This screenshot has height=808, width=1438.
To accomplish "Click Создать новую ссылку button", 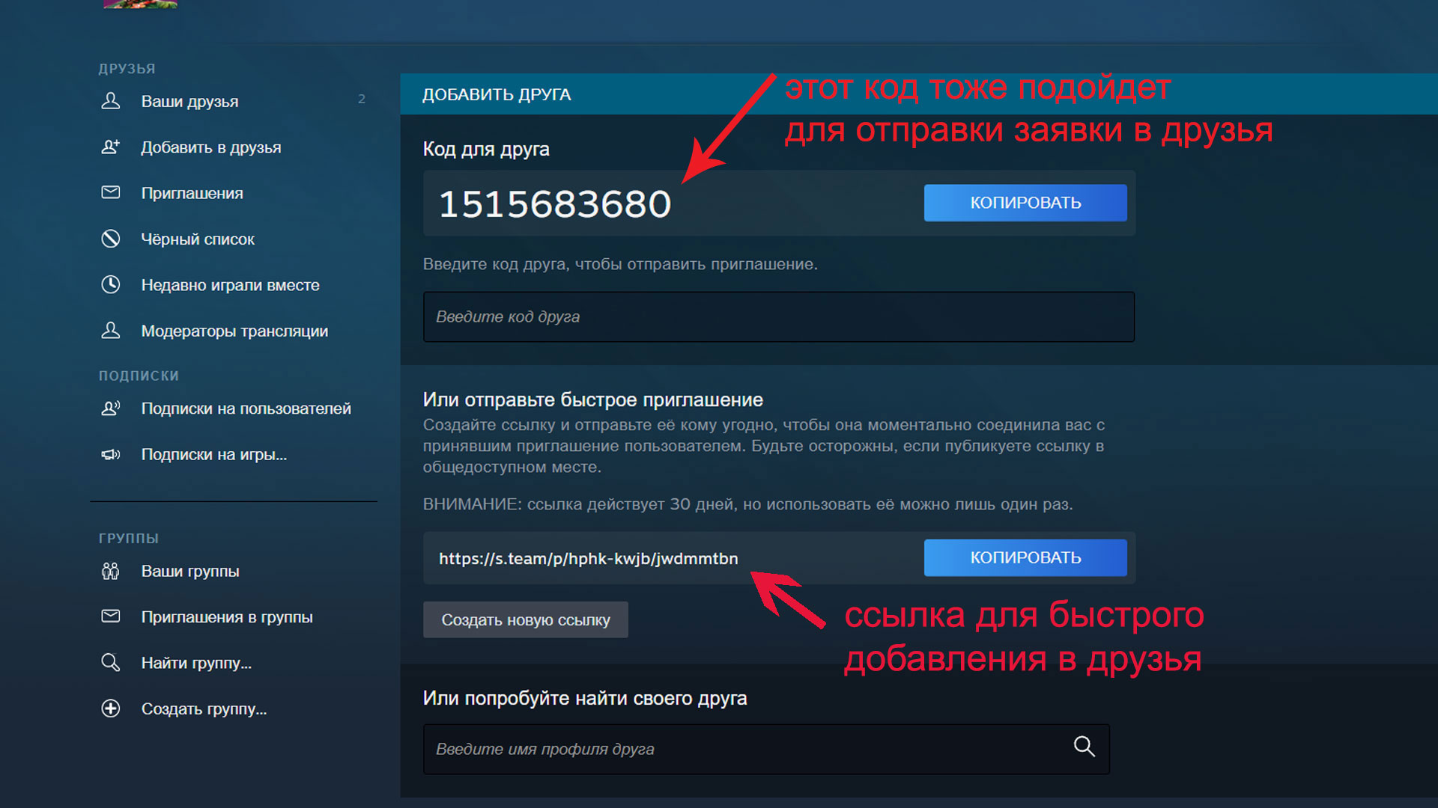I will (526, 619).
